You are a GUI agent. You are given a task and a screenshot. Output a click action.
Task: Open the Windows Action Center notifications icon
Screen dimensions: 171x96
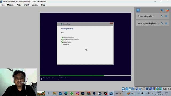(166, 93)
